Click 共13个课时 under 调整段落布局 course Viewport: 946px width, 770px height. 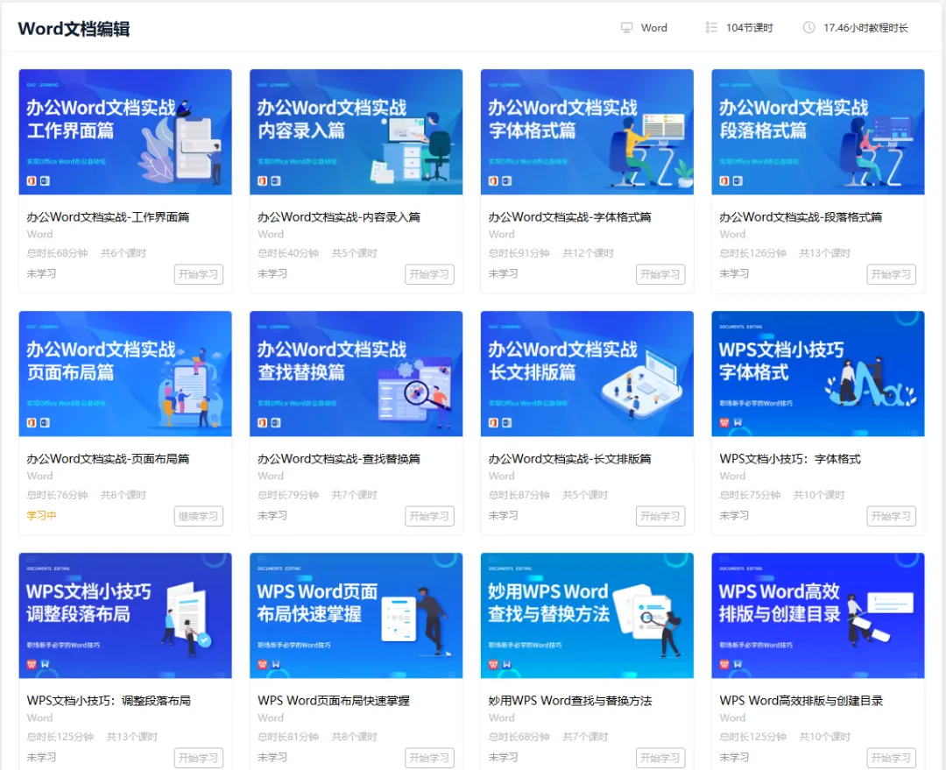(132, 737)
